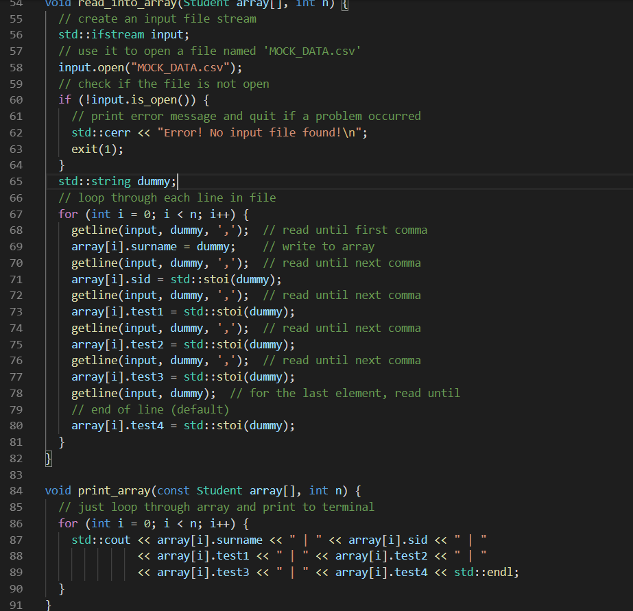
Task: Click 'const Student' parameter type on line 84
Action: [x=200, y=491]
